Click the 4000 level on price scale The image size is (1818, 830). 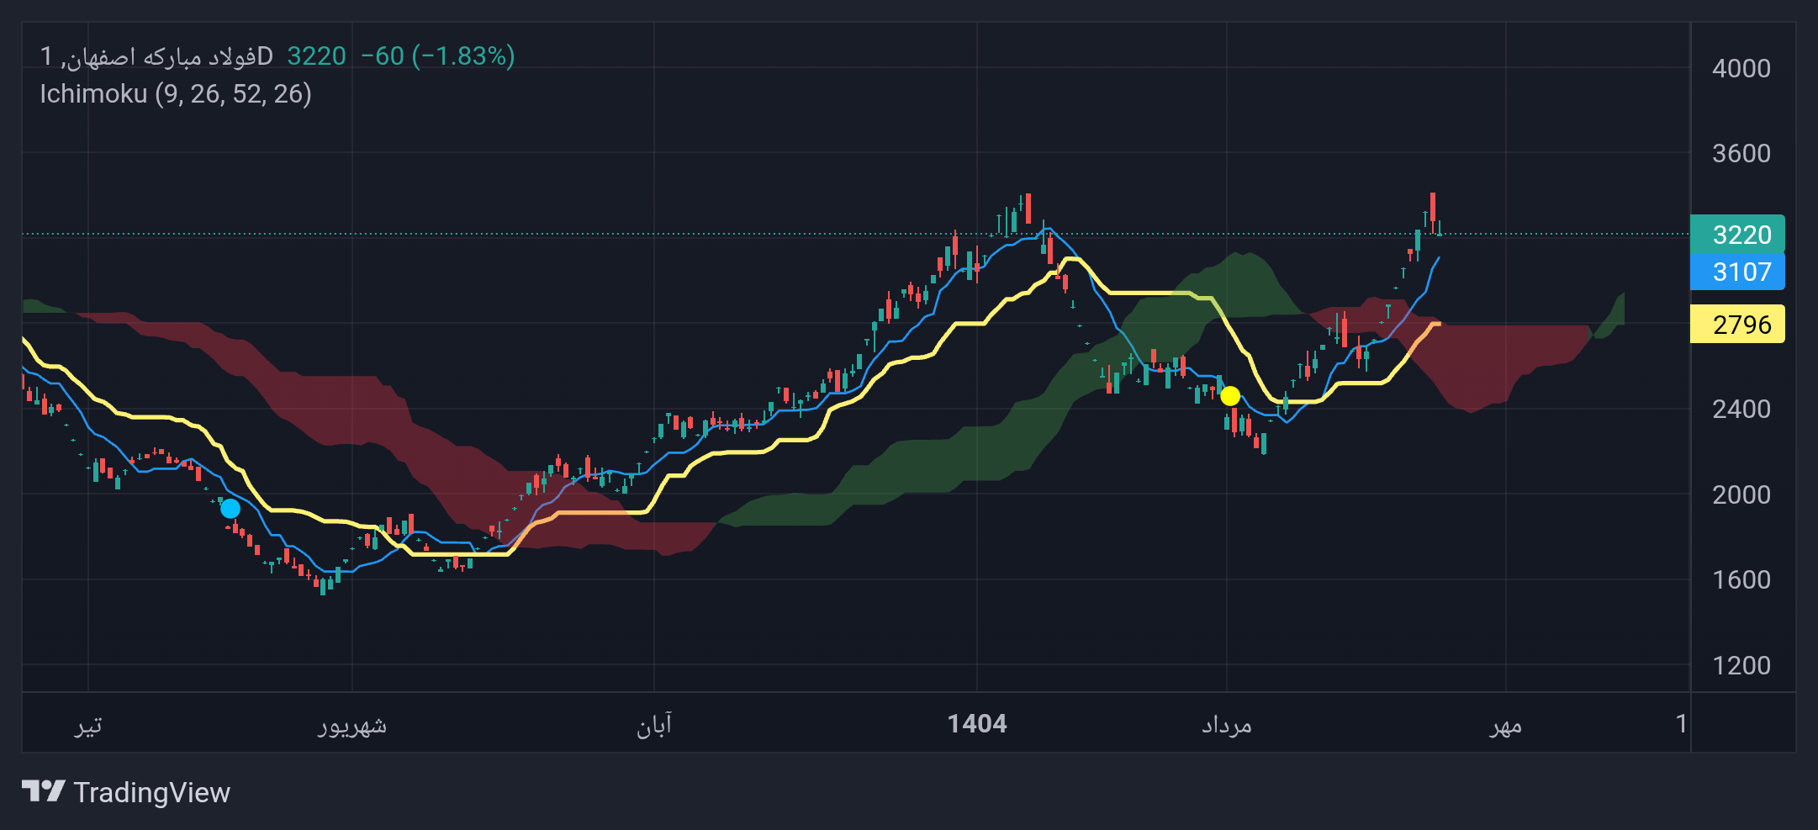pyautogui.click(x=1741, y=68)
